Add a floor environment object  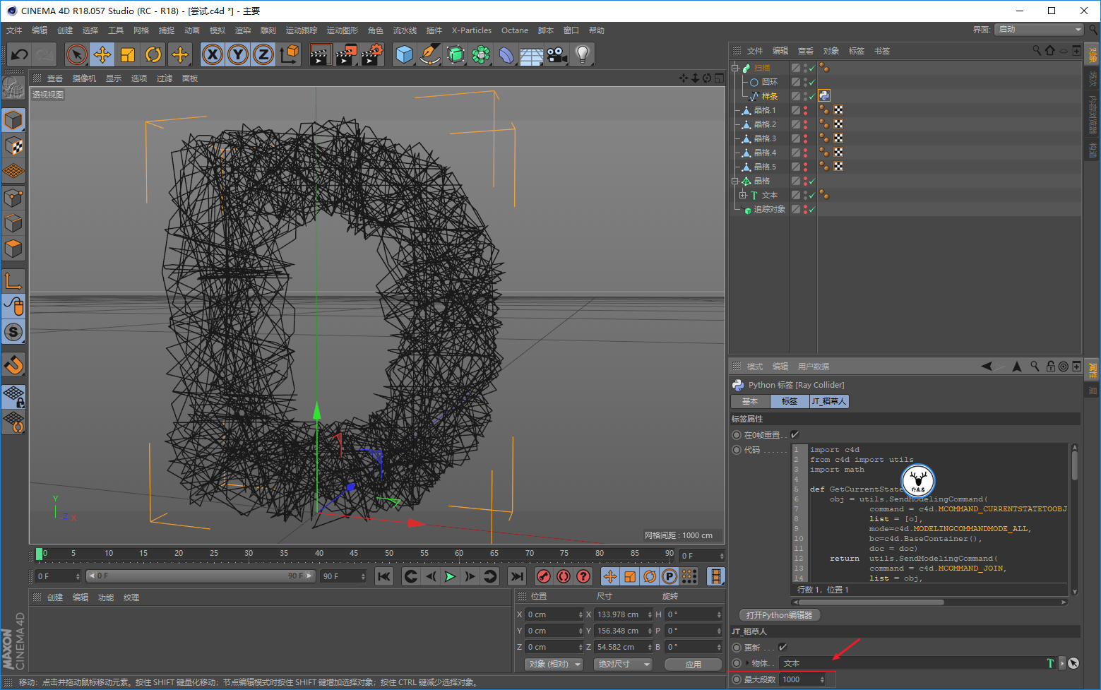pos(532,54)
